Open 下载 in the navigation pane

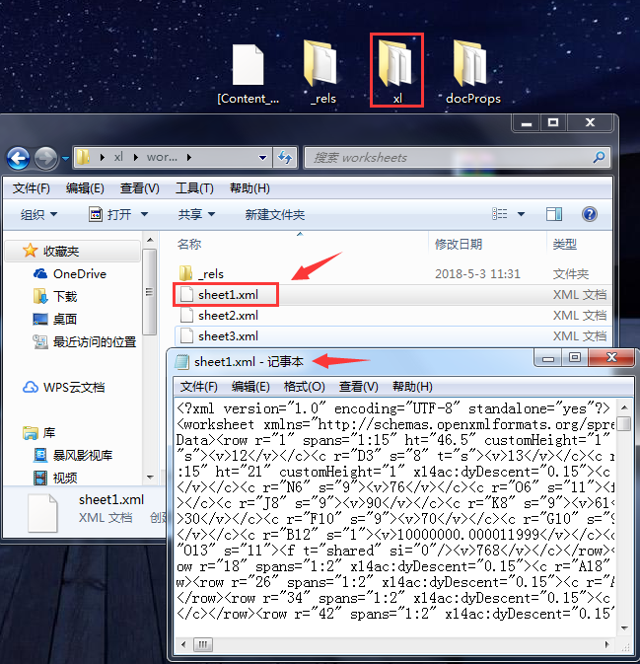55,296
